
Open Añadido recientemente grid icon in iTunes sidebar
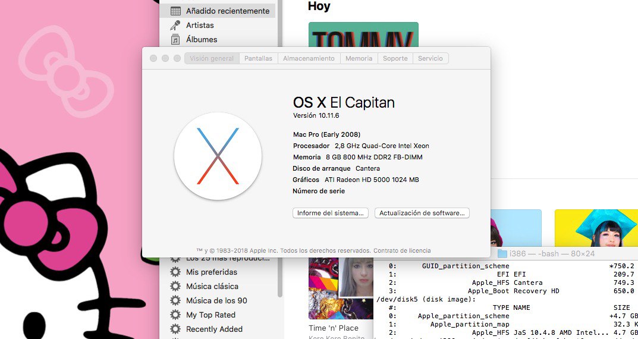[x=175, y=11]
